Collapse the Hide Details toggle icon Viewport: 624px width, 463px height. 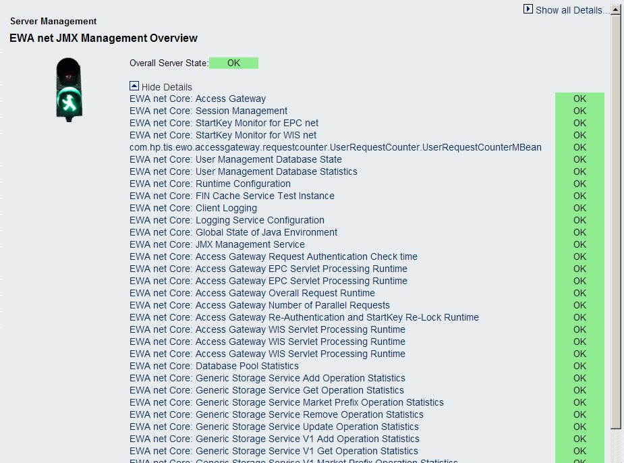pos(134,86)
